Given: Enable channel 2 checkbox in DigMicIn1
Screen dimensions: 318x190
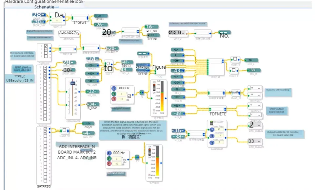Looking at the screenshot, I should (46, 53).
